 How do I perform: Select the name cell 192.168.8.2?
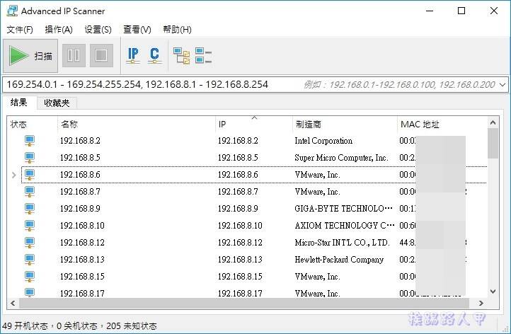(x=80, y=141)
